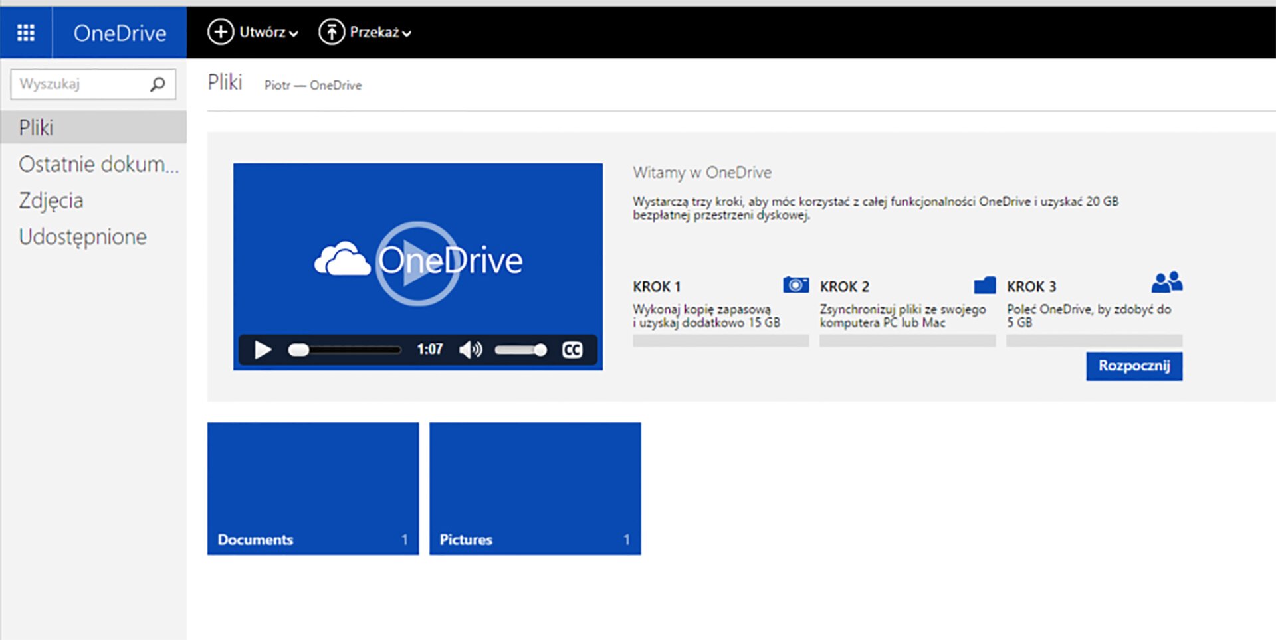Screen dimensions: 1276x640
Task: Play video with large center play button
Action: click(417, 264)
